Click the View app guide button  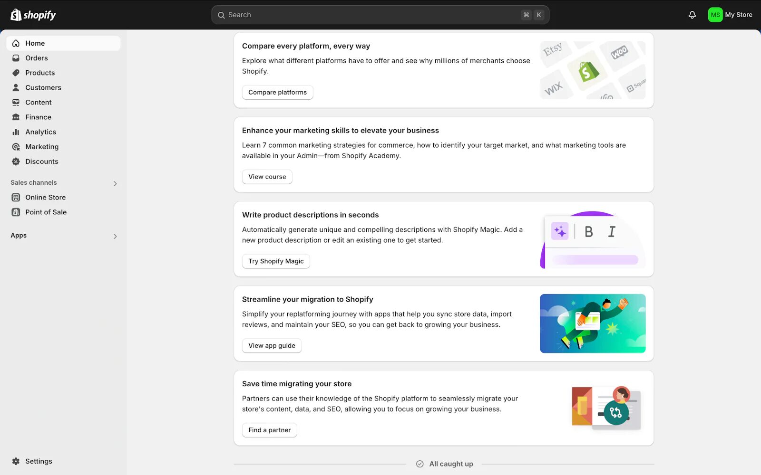[272, 346]
